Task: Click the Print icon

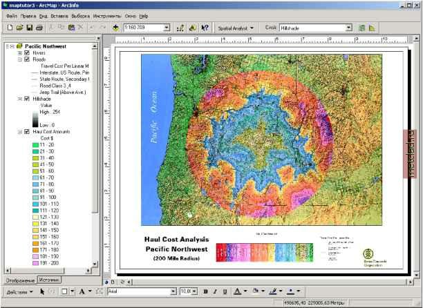Action: pos(39,28)
